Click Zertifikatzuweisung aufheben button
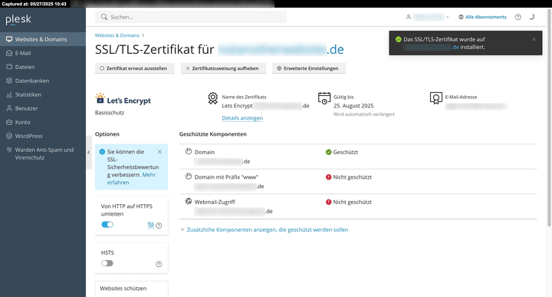 (x=224, y=68)
